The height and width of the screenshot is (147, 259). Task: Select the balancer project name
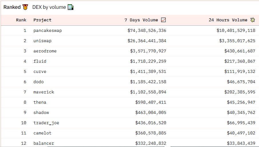(x=44, y=143)
